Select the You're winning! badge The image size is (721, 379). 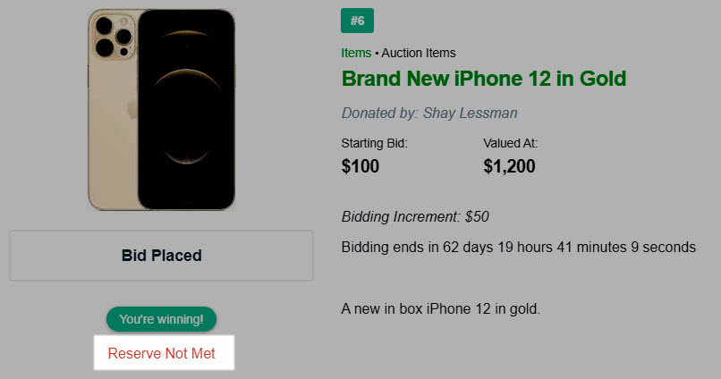[161, 319]
